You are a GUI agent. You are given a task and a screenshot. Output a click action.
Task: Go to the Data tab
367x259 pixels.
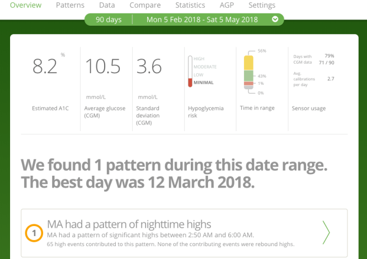pyautogui.click(x=107, y=5)
